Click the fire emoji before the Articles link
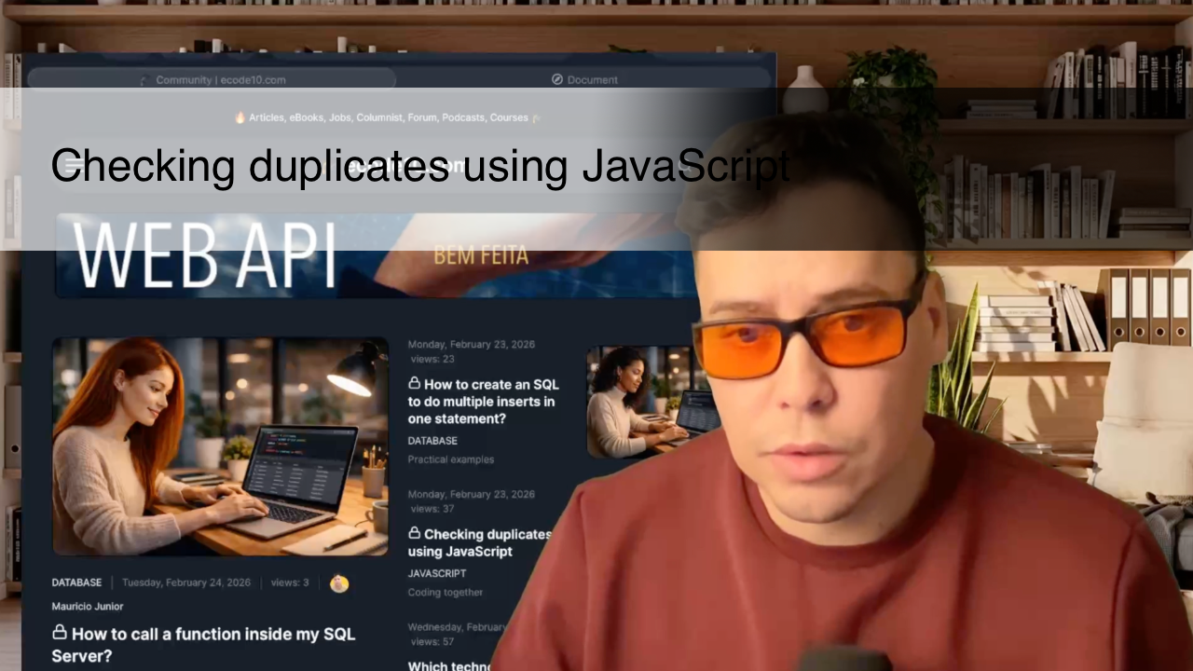Viewport: 1193px width, 671px height. (240, 116)
